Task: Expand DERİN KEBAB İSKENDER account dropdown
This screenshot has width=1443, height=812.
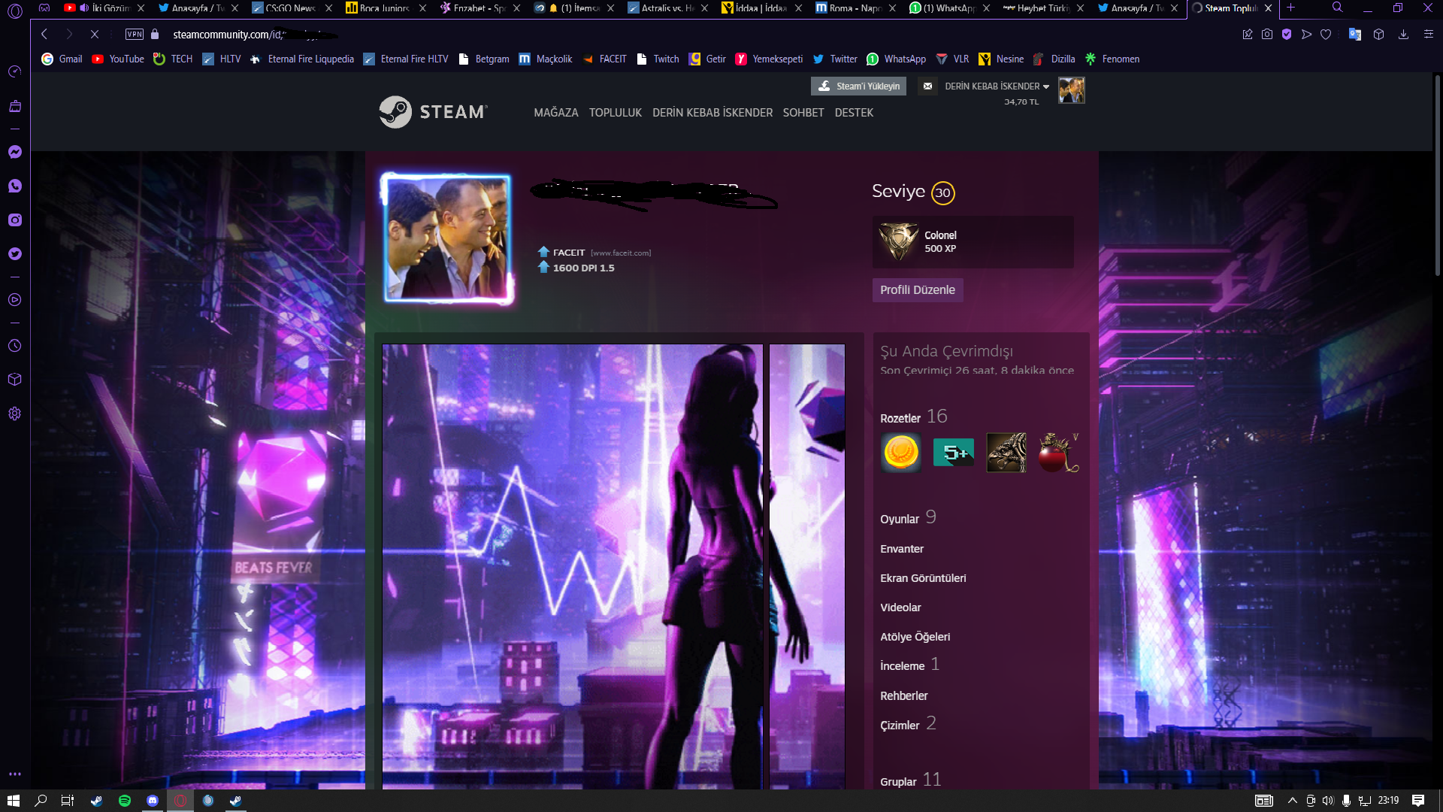Action: click(997, 86)
